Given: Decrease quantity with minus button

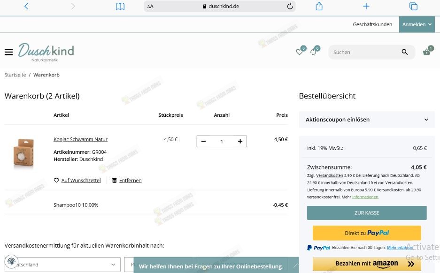Looking at the screenshot, I should pyautogui.click(x=204, y=141).
